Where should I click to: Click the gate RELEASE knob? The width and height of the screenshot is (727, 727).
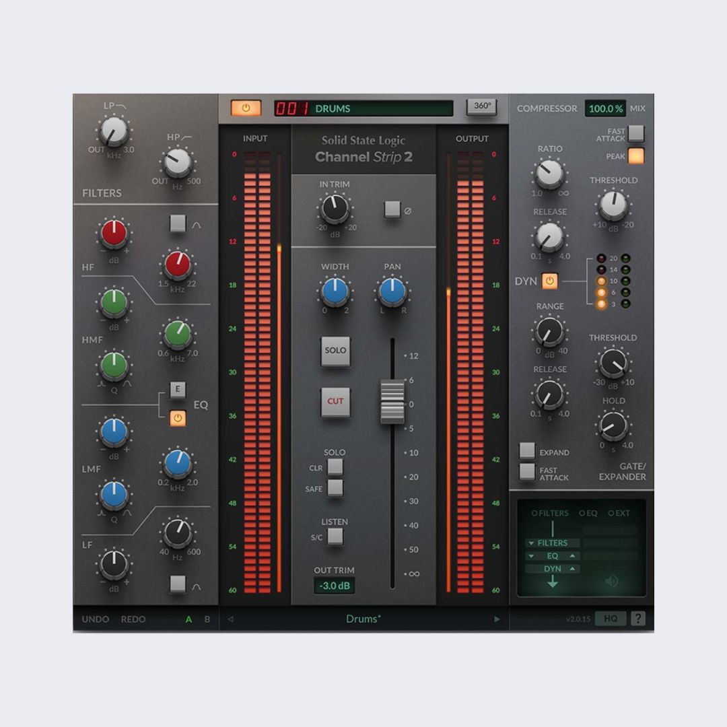[x=549, y=394]
